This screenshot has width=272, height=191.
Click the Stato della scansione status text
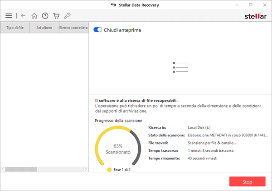pos(228,135)
